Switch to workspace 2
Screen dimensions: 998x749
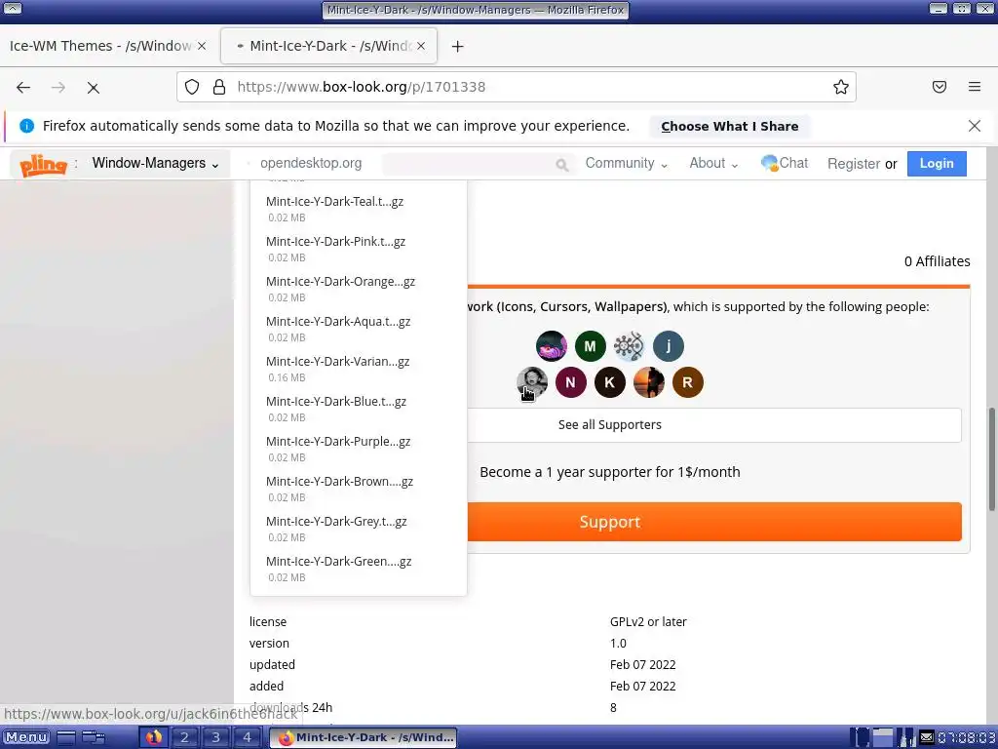(184, 737)
